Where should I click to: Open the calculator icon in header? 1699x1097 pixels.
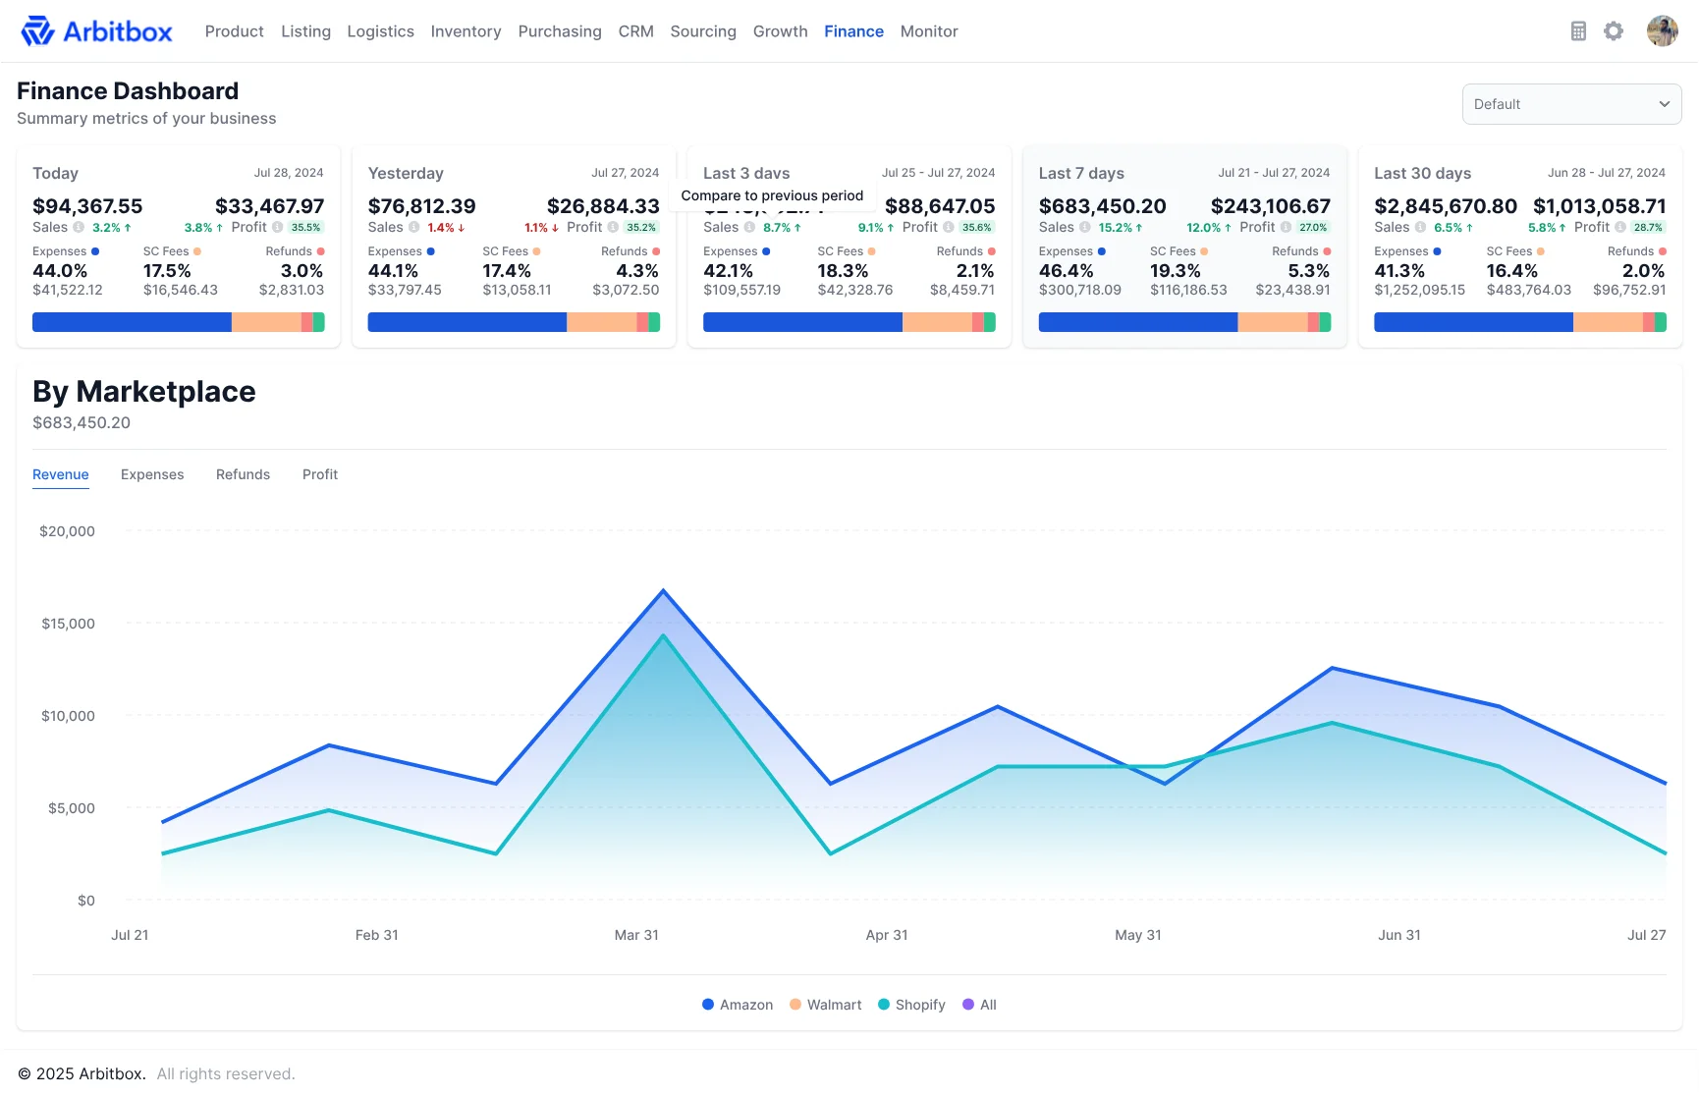tap(1578, 31)
